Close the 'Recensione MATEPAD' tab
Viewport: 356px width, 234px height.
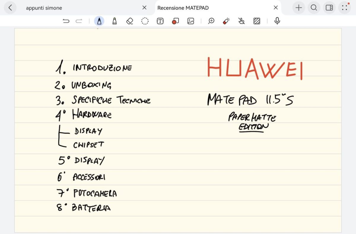[276, 8]
